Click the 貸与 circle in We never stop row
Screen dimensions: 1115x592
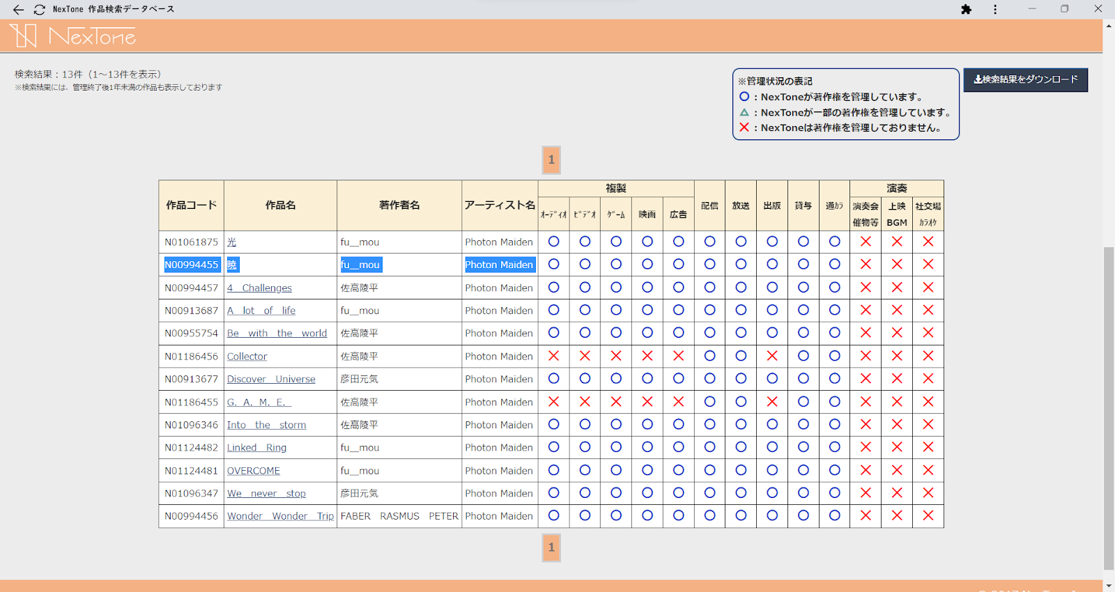[x=803, y=493]
